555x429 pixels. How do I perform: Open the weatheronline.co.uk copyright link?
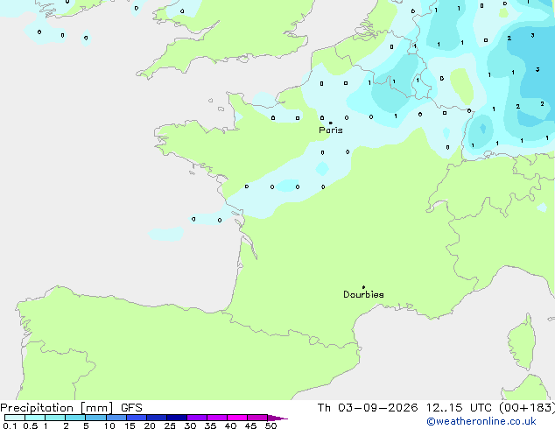point(481,421)
